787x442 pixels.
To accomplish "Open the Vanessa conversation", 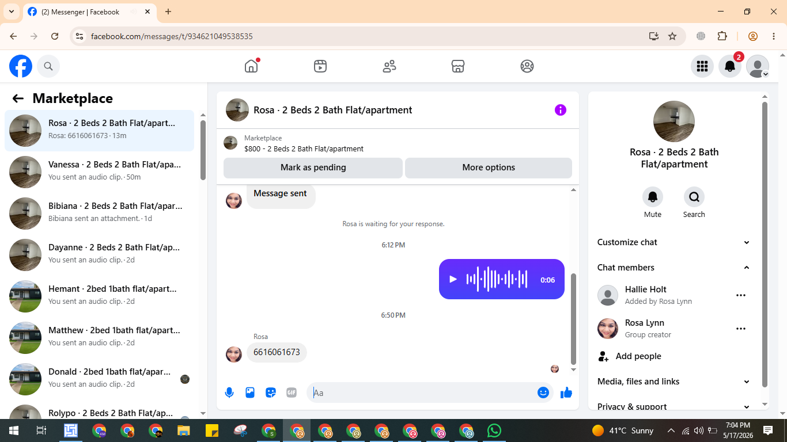I will [100, 172].
